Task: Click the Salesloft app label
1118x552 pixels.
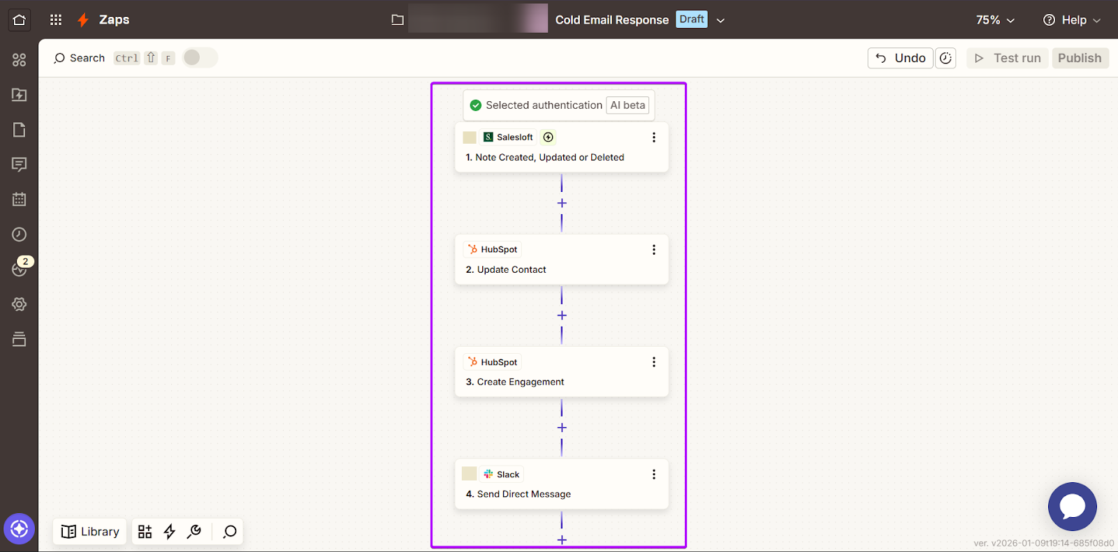Action: click(x=509, y=137)
